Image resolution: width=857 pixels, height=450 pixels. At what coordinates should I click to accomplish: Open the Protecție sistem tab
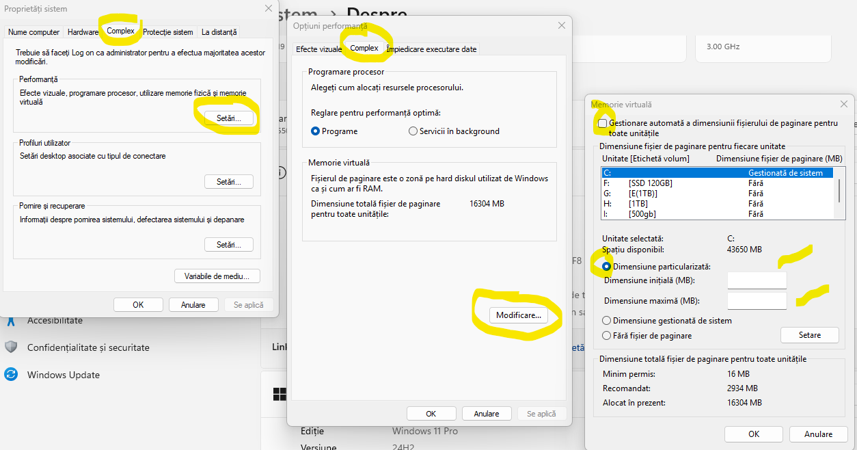pyautogui.click(x=168, y=32)
